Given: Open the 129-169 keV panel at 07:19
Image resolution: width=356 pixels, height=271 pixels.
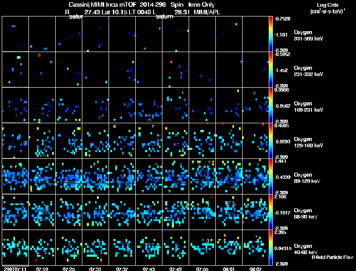Looking at the screenshot, I should click(x=42, y=141).
